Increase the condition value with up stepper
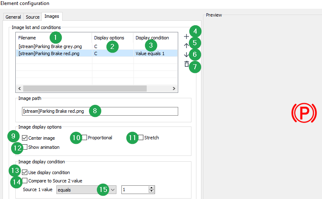 [x=151, y=187]
